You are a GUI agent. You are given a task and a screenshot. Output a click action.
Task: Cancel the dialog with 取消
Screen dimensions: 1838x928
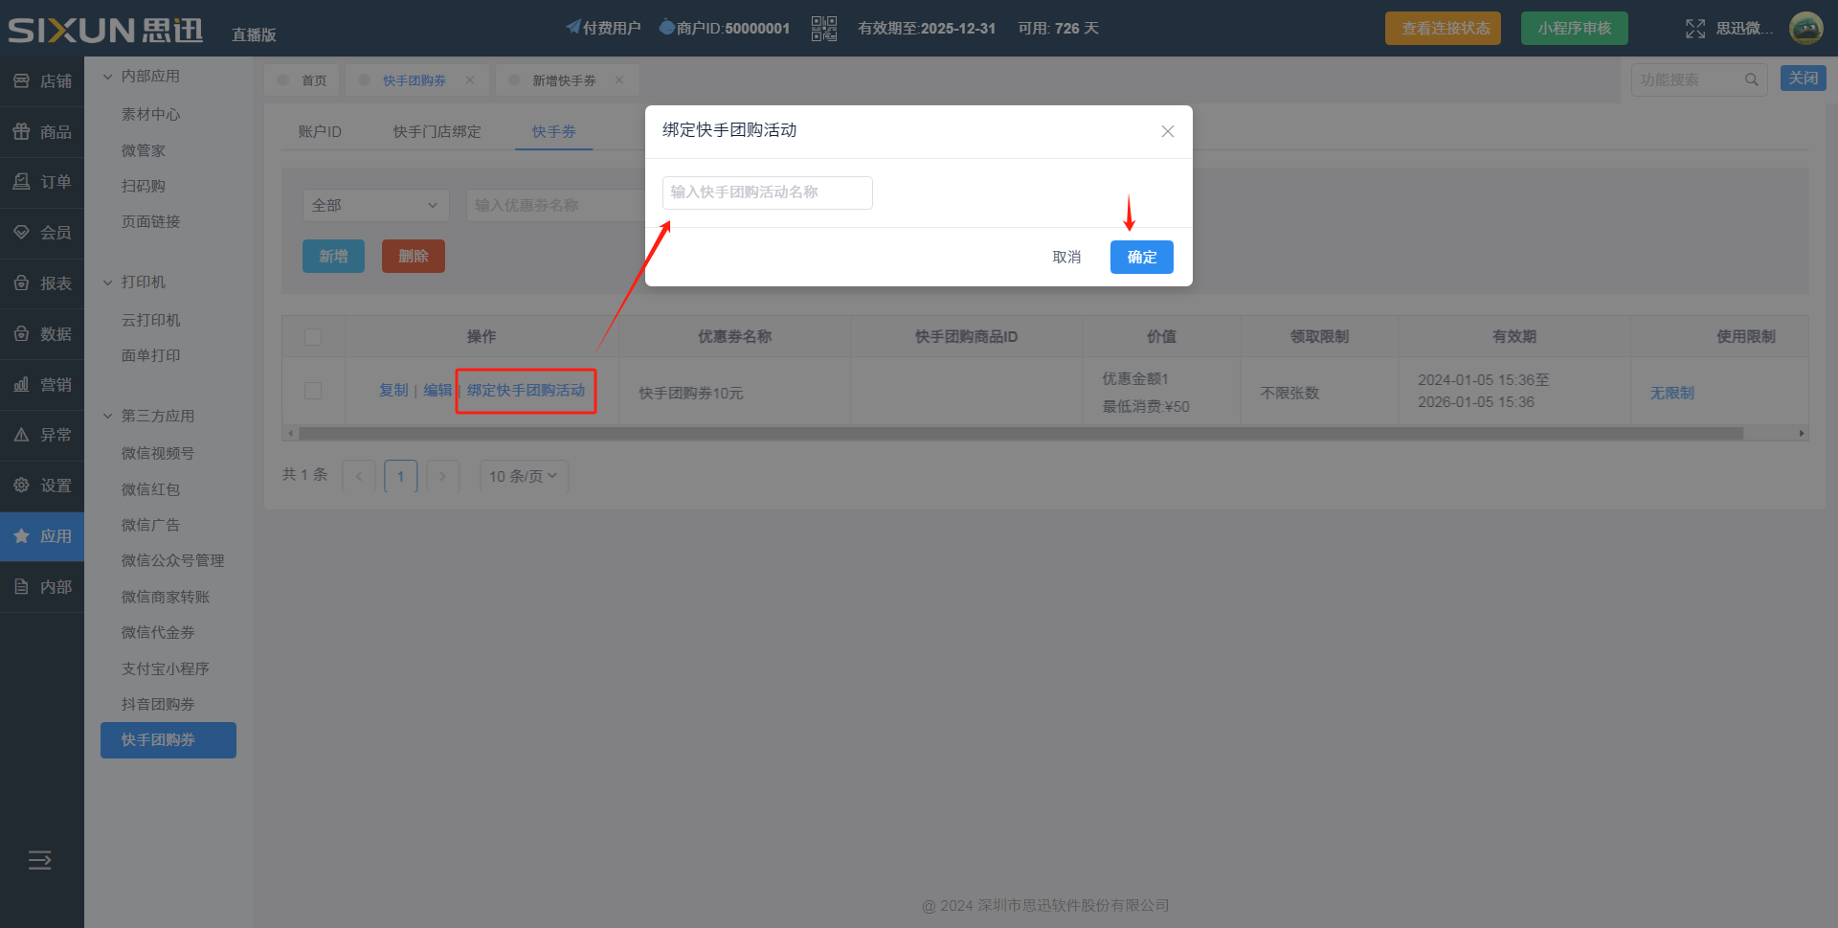point(1066,257)
